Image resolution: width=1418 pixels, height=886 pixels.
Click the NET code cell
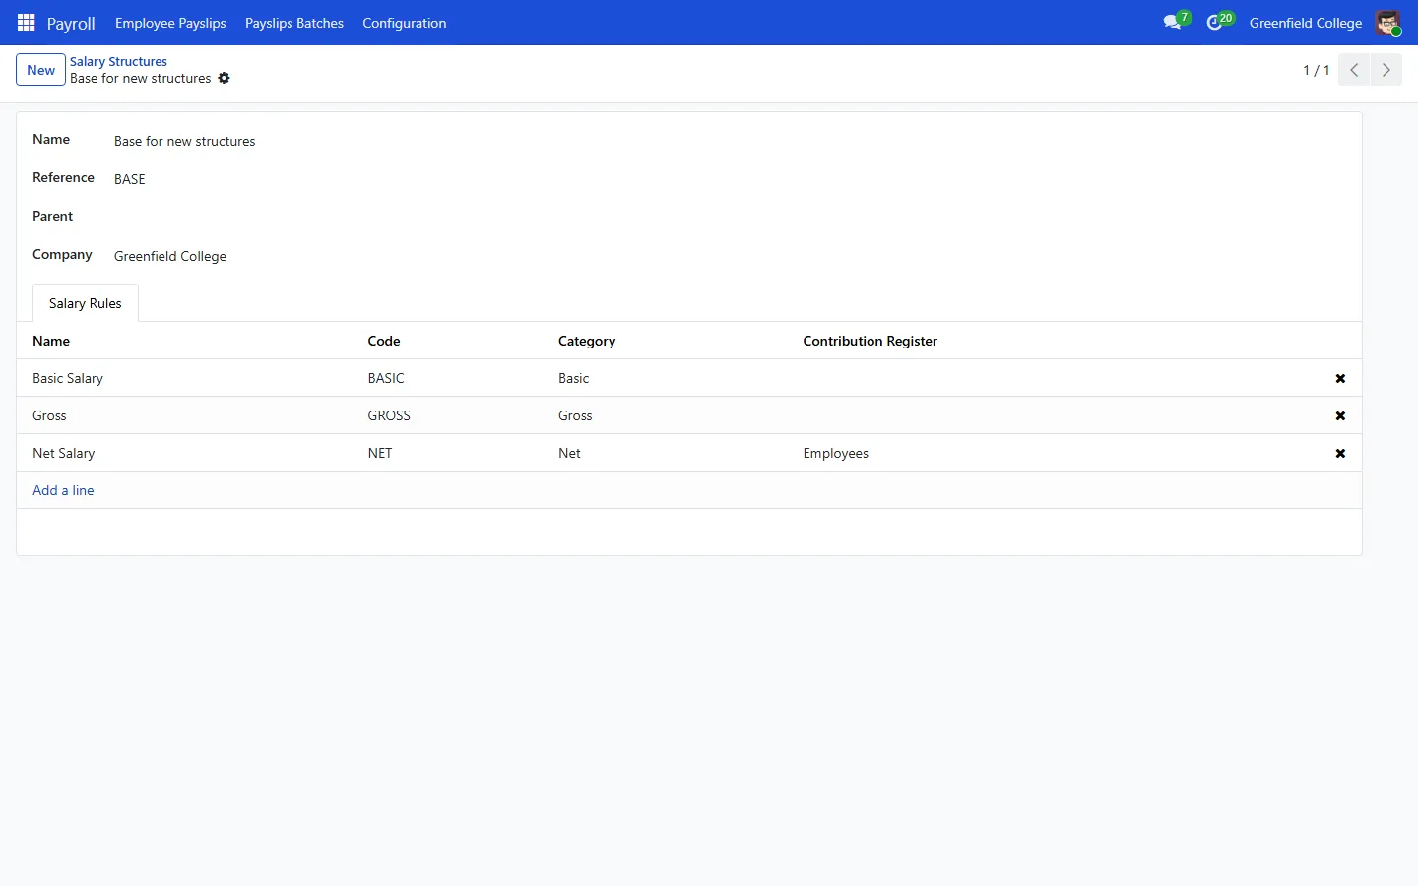(455, 453)
